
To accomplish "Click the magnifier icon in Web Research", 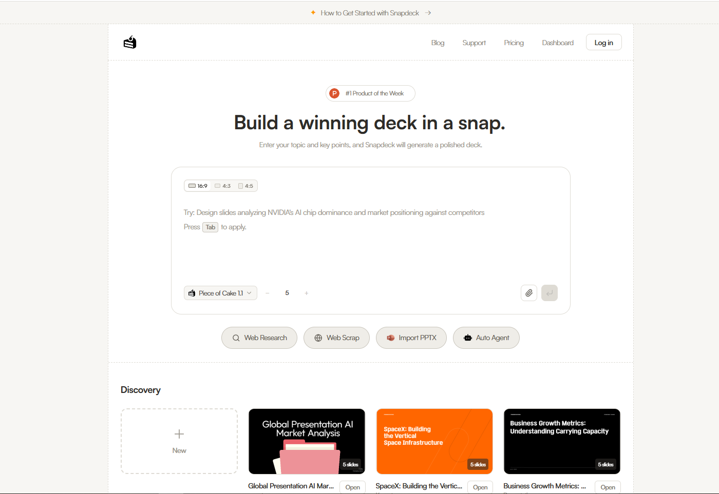I will [x=236, y=338].
